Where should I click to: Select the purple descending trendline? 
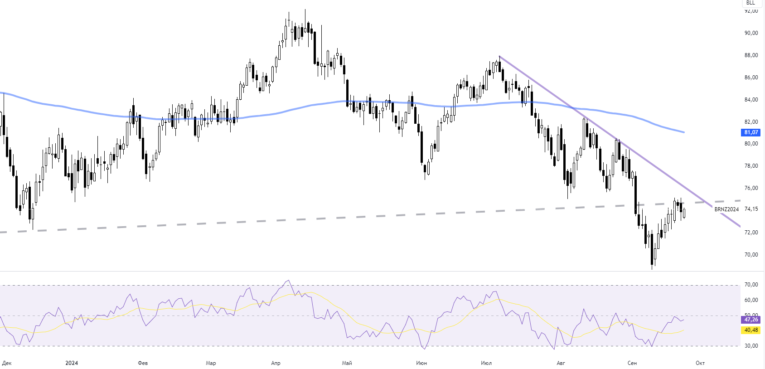tap(619, 141)
